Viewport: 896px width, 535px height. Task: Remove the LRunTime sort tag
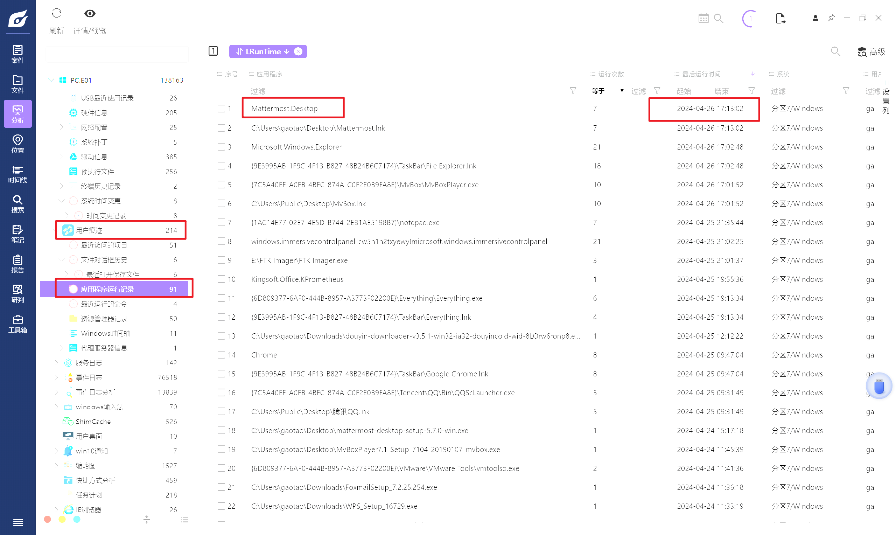pos(298,51)
